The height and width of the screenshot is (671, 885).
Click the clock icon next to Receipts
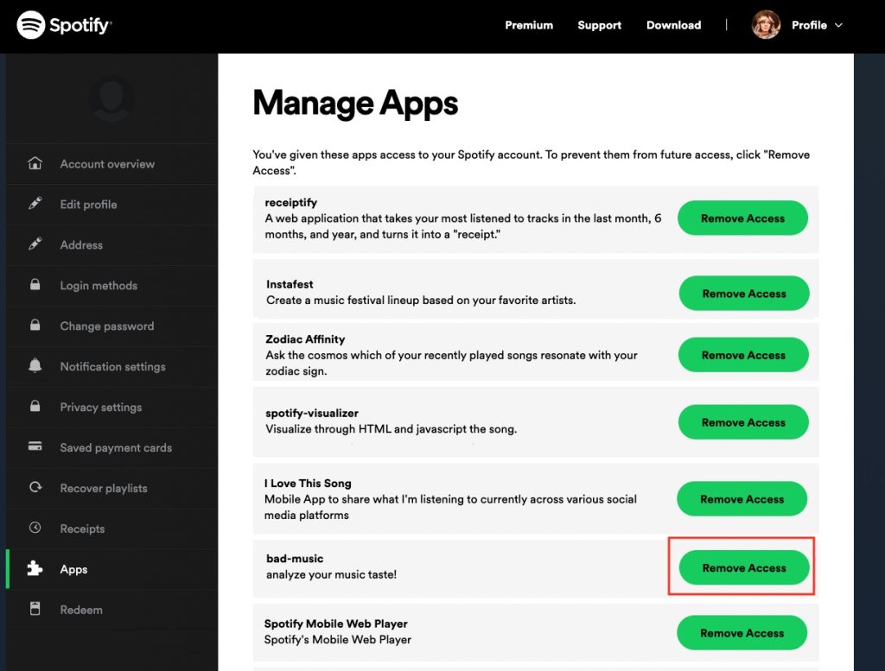pyautogui.click(x=35, y=528)
